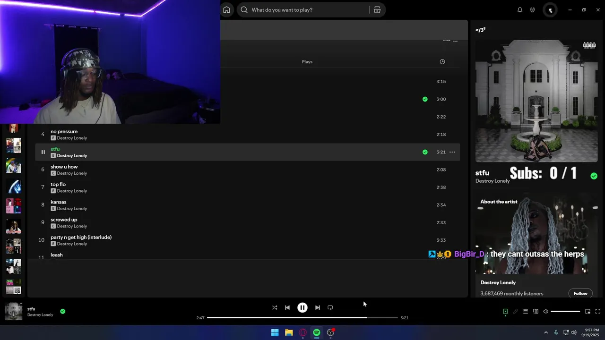Screen dimensions: 605x340
Task: Open the lyrics microphone icon
Action: [516, 312]
